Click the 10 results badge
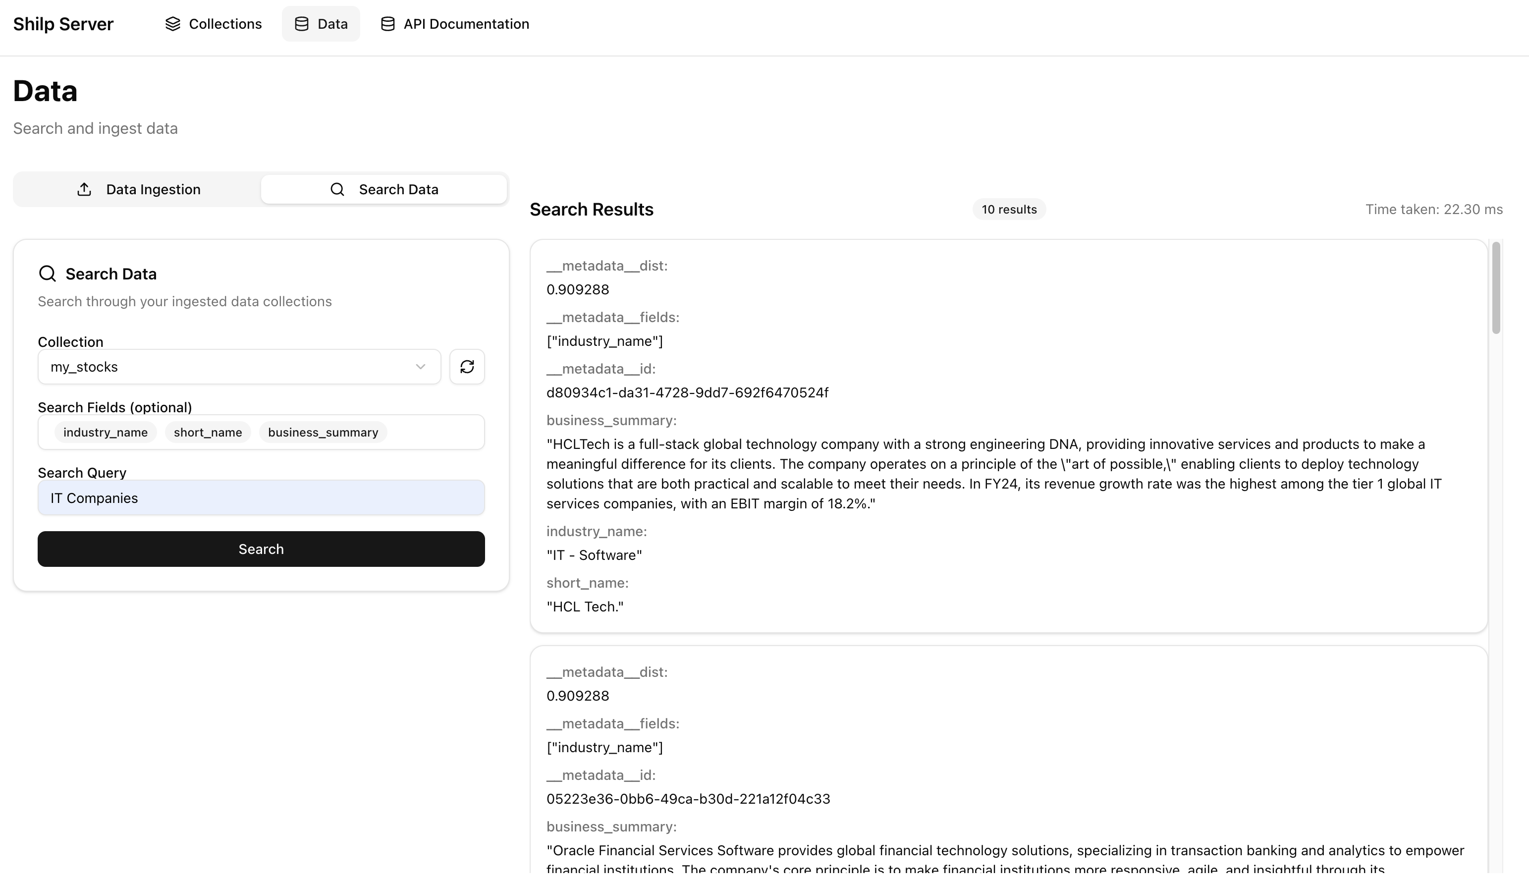1529x880 pixels. (x=1008, y=209)
